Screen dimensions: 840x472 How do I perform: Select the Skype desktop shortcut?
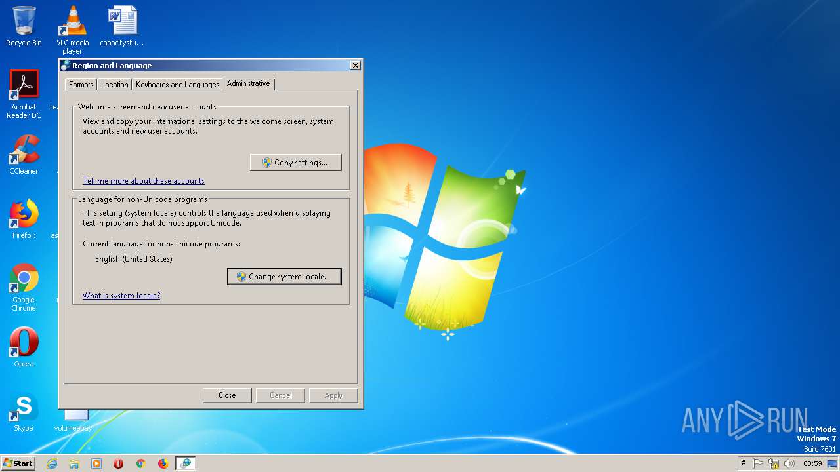coord(24,412)
